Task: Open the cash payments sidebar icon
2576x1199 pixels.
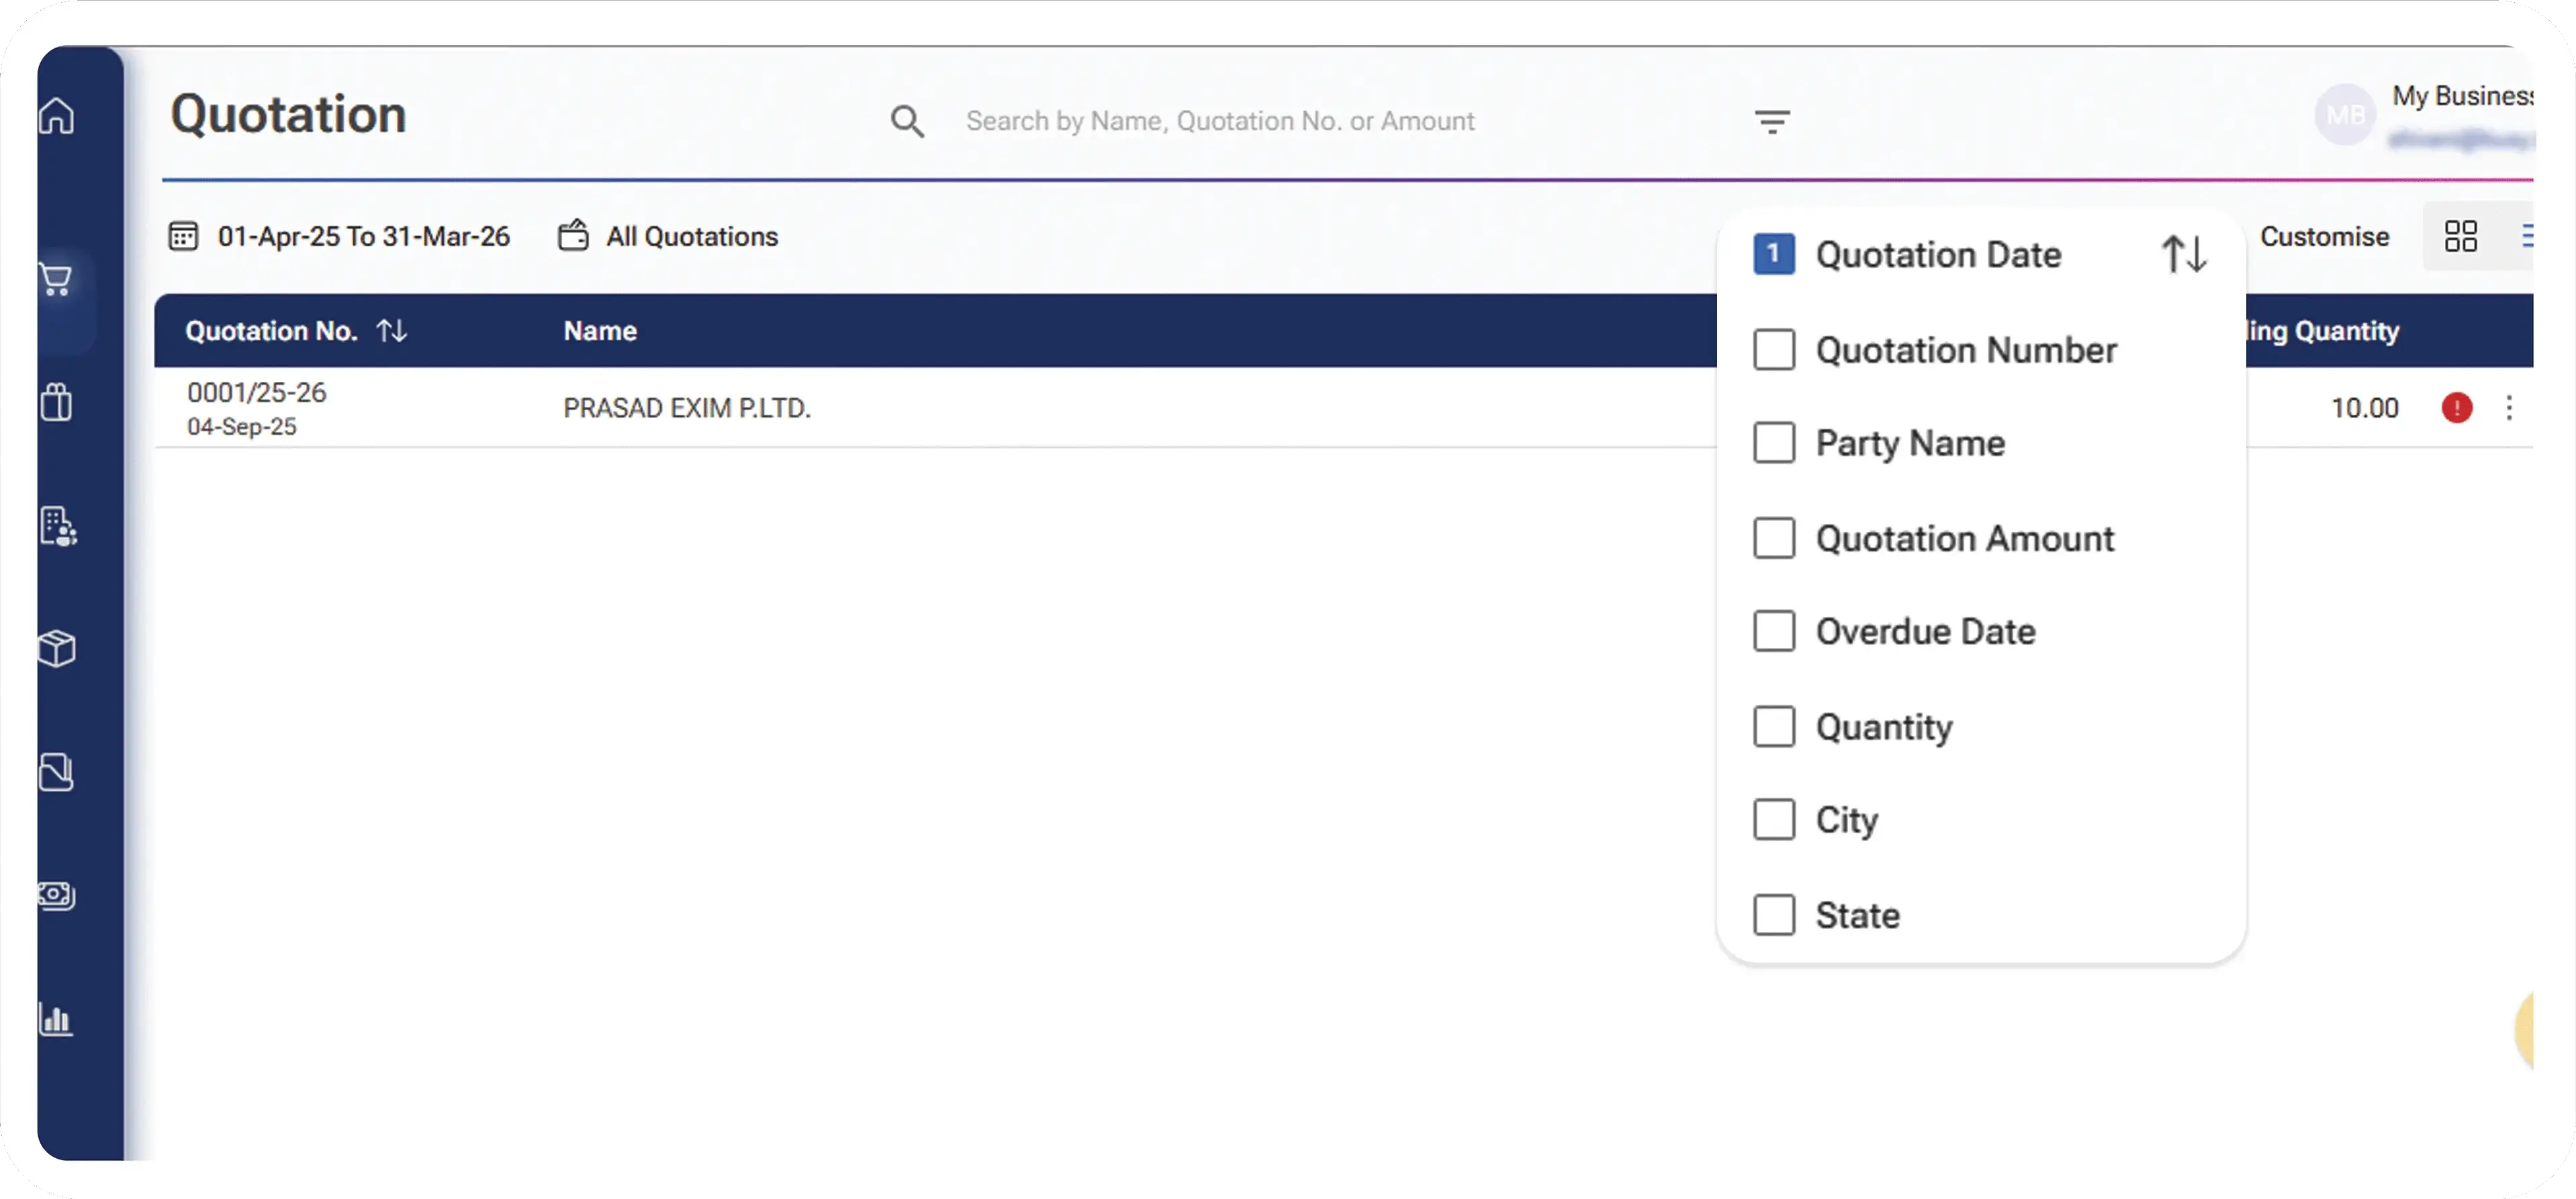Action: point(57,895)
